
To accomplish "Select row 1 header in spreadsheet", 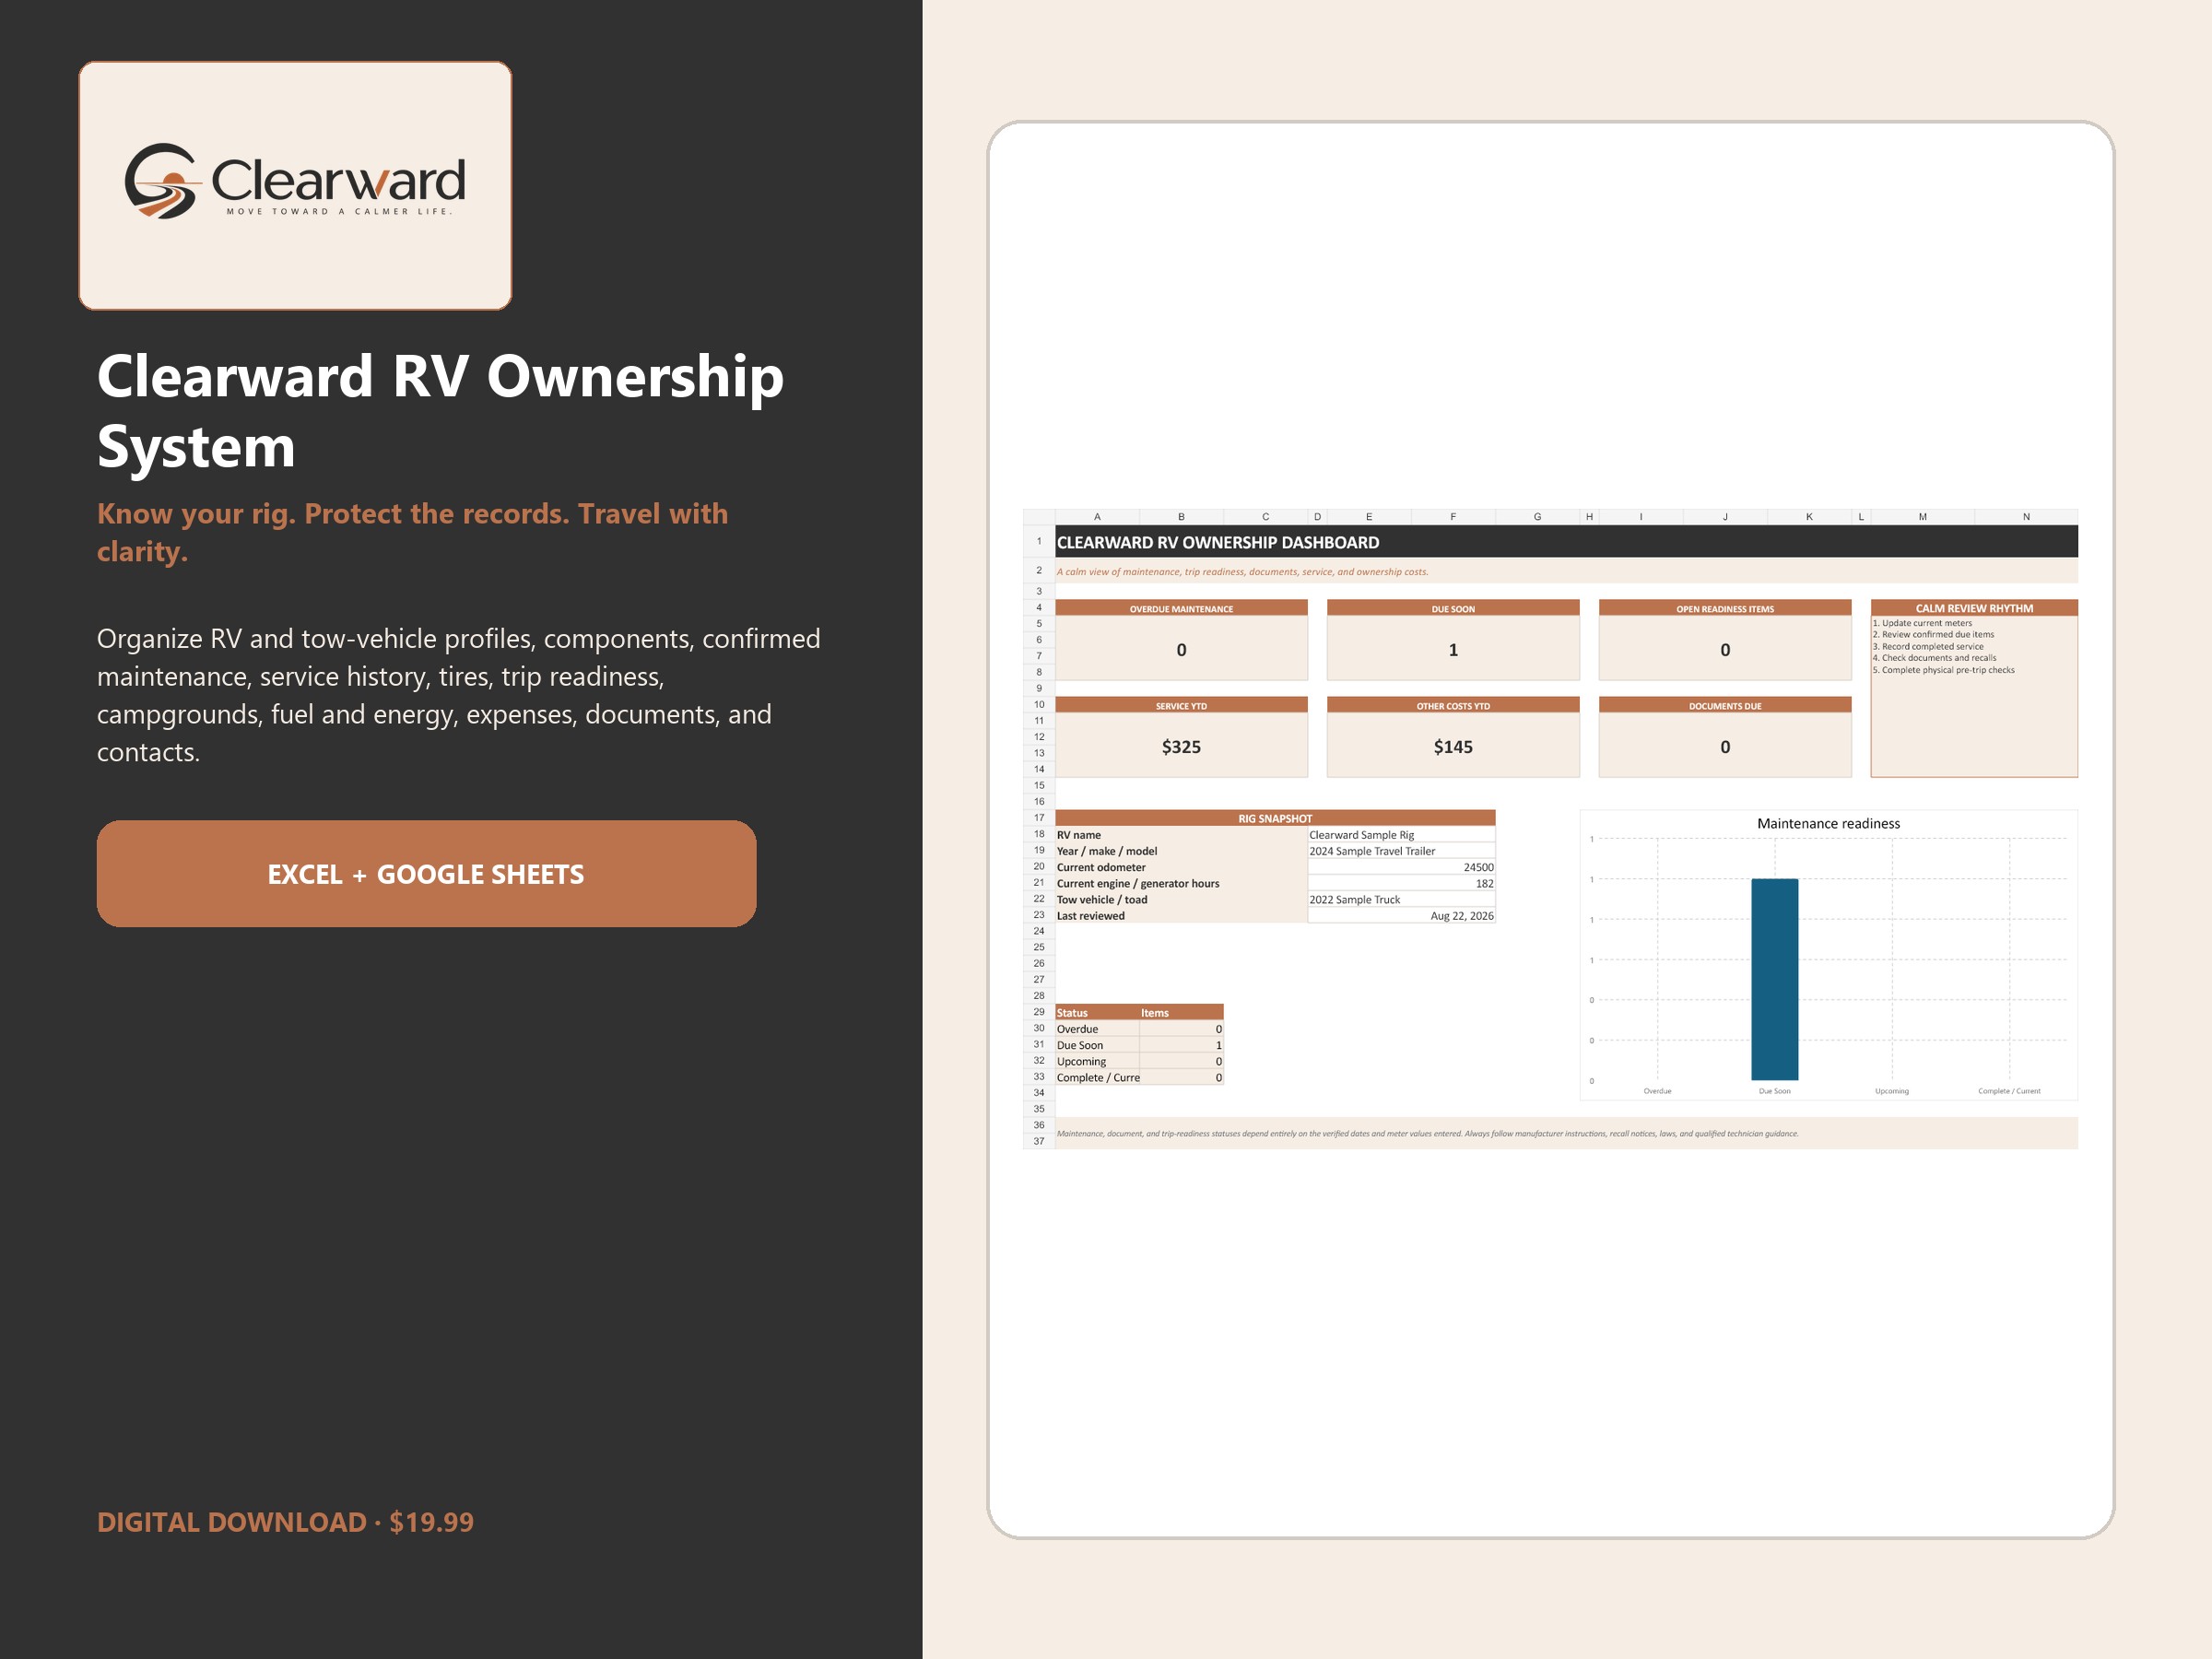I will [x=1039, y=541].
